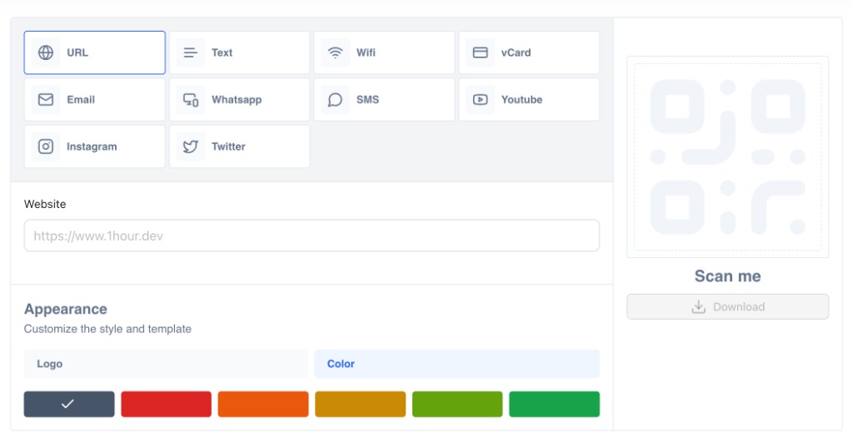Pick the red color swatch
The image size is (853, 446).
166,404
